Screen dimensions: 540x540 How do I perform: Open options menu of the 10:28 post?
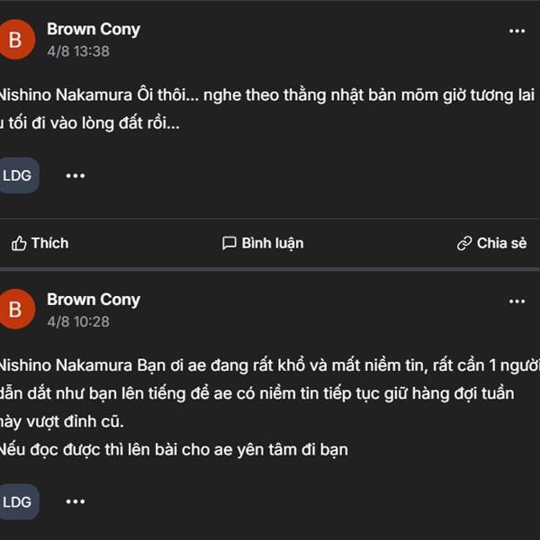click(x=517, y=301)
